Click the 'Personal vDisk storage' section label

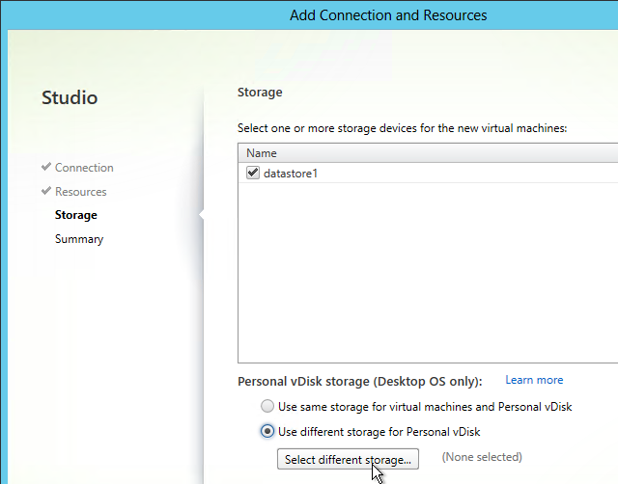click(359, 381)
